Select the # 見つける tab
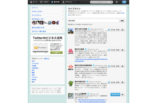 point(55,2)
